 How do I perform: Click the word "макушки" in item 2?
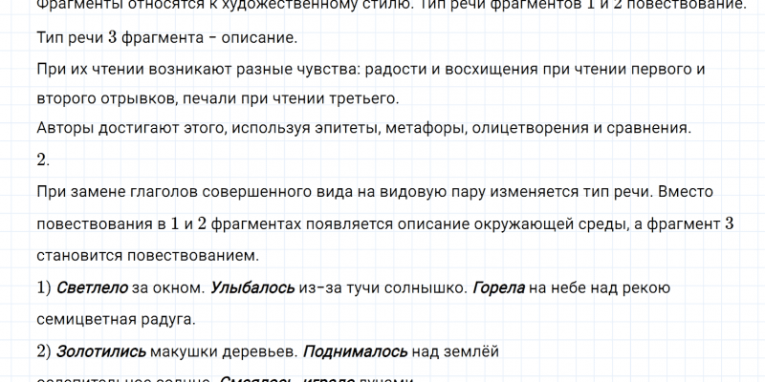pos(182,351)
